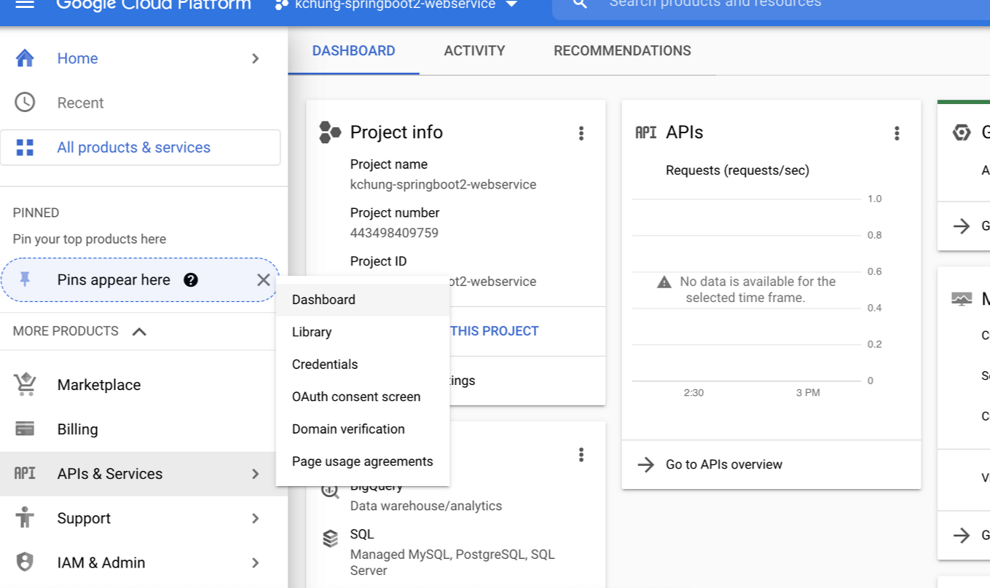The height and width of the screenshot is (588, 990).
Task: Click the Marketplace cart icon
Action: point(25,384)
